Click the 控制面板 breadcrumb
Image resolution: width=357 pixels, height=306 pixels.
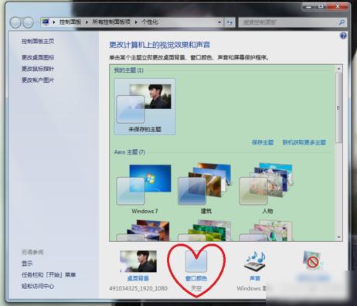pos(70,22)
